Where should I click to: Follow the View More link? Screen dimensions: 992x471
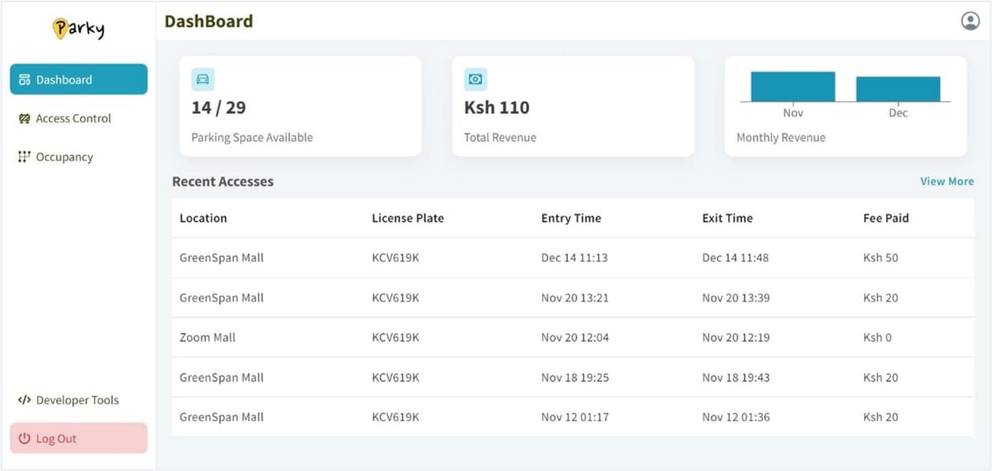pos(947,182)
